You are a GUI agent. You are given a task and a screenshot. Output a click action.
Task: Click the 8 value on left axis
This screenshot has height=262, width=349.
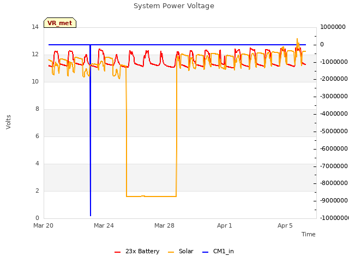coord(37,109)
